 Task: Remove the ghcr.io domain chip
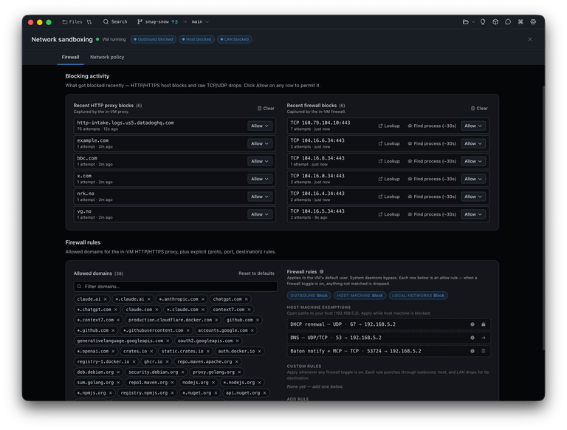pos(167,362)
